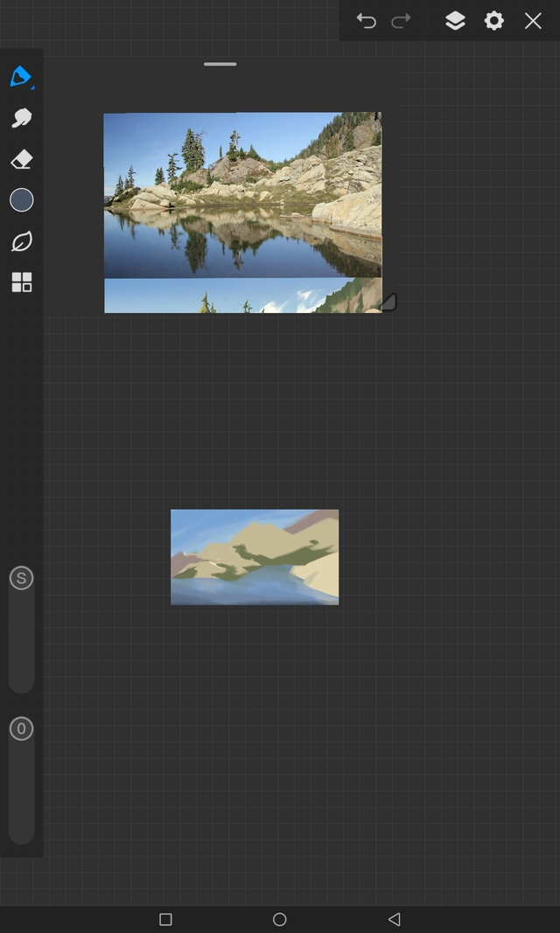Tap the reference panel drag handle bar
Screen dimensions: 560x933
point(220,64)
